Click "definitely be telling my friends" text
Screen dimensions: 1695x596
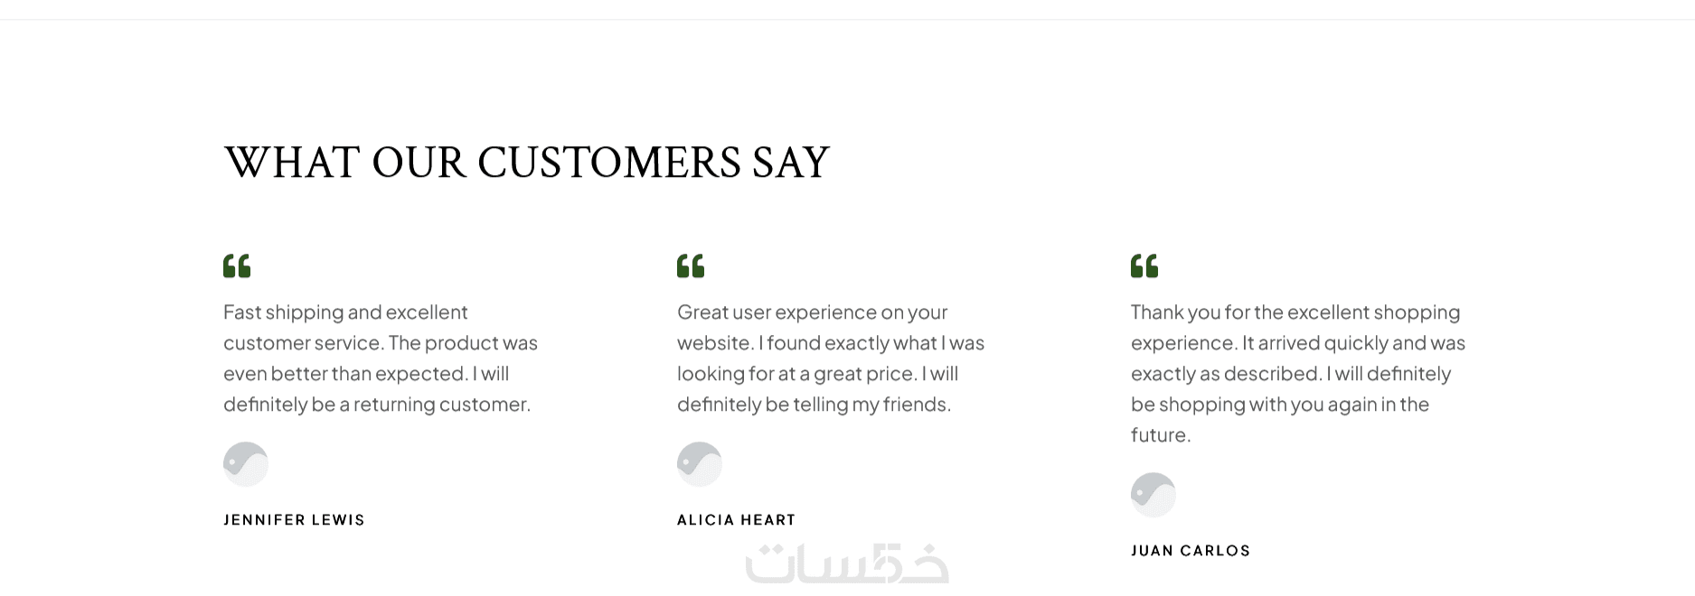pos(814,405)
